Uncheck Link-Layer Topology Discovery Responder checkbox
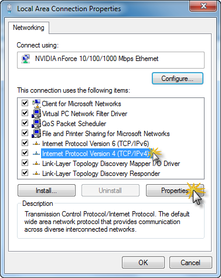Screen dimensions: 221x278 coord(25,173)
